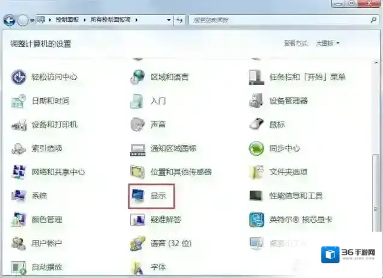Click the 声音 link text
Screen dimensions: 383x278
[158, 125]
